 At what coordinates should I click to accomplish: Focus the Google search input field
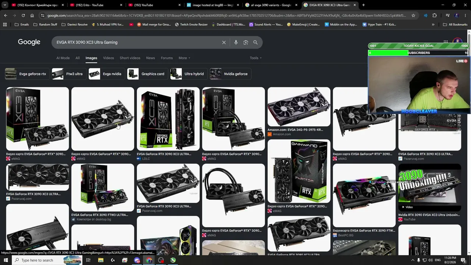136,42
